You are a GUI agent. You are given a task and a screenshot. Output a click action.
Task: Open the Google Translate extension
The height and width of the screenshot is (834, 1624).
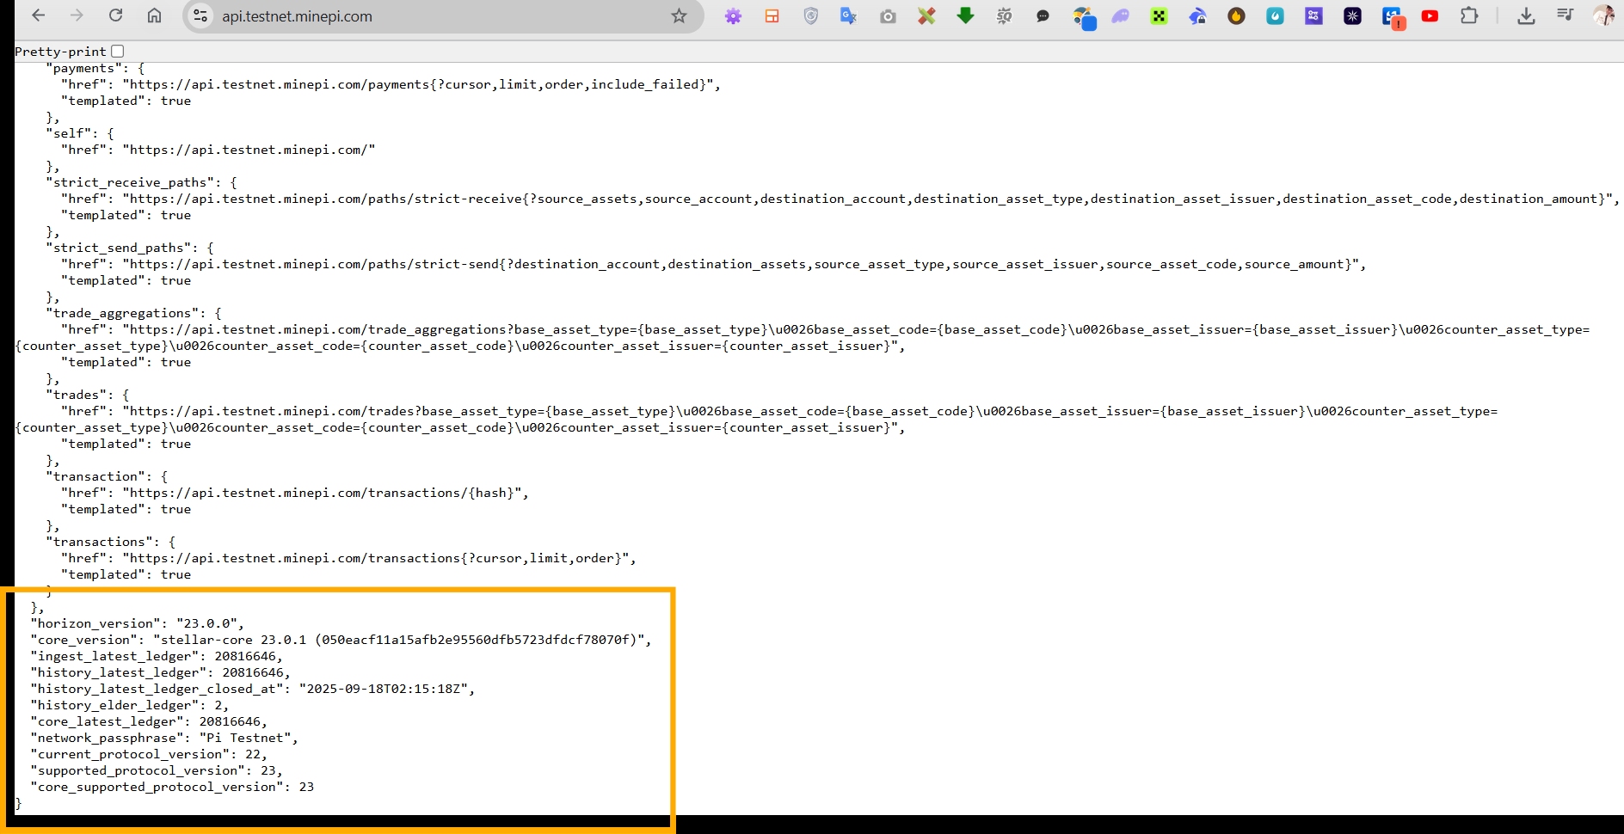point(849,15)
